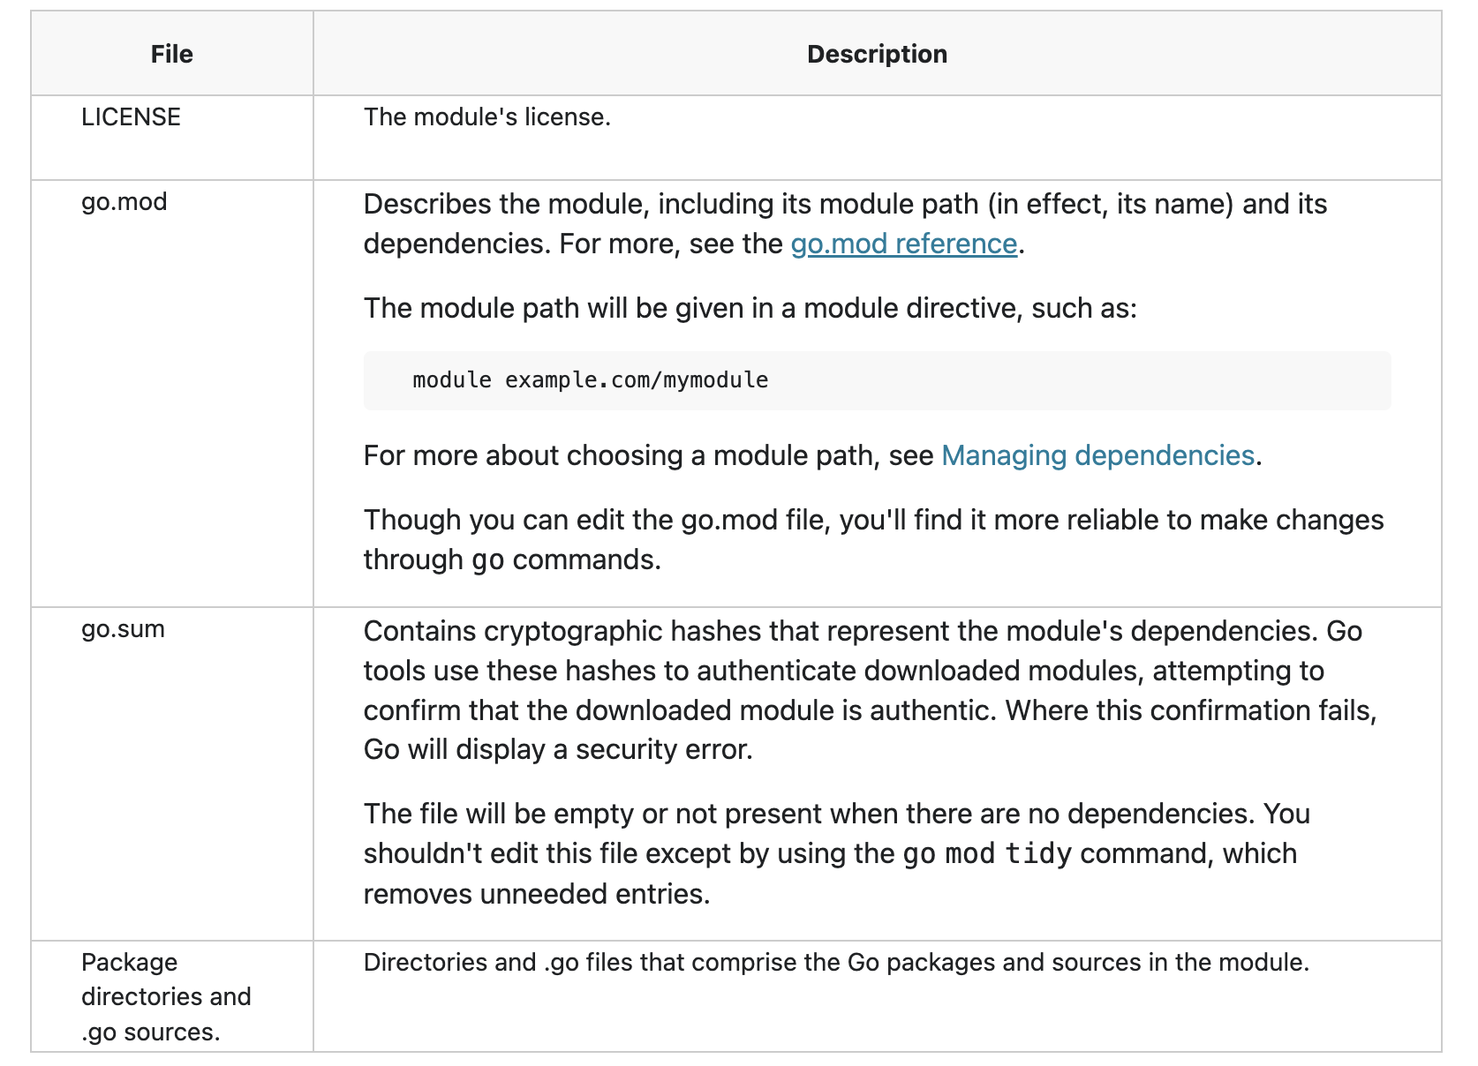This screenshot has width=1478, height=1066.
Task: Open the go.mod reference link
Action: 903,244
